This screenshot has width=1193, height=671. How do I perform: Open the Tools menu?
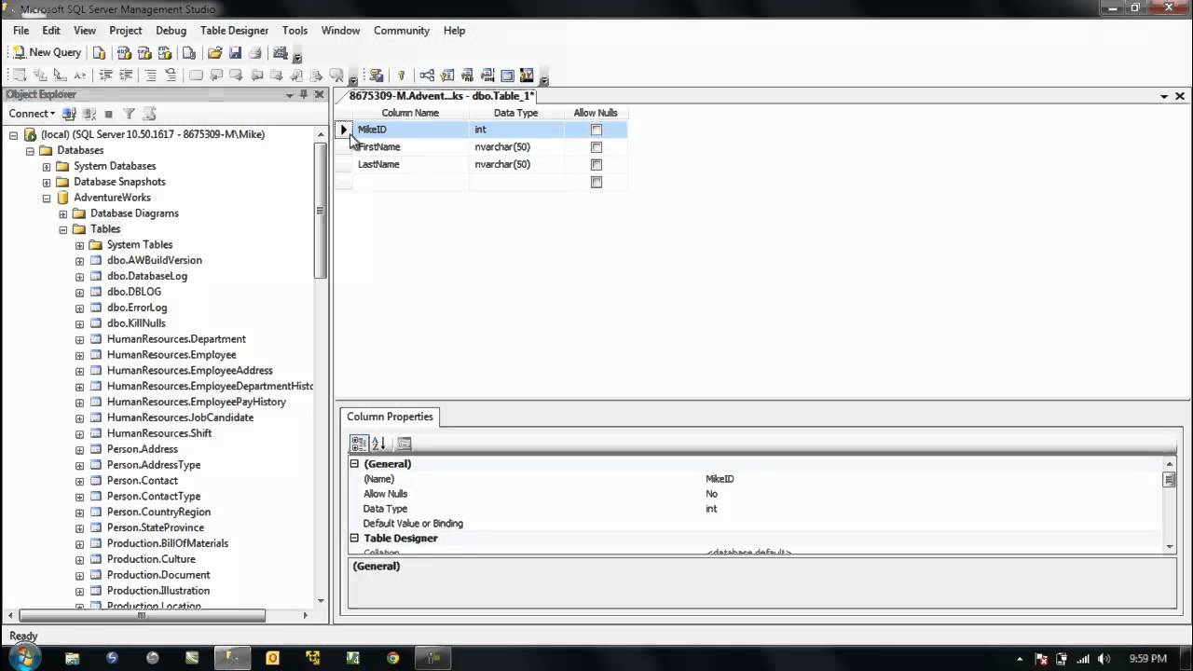pos(295,31)
